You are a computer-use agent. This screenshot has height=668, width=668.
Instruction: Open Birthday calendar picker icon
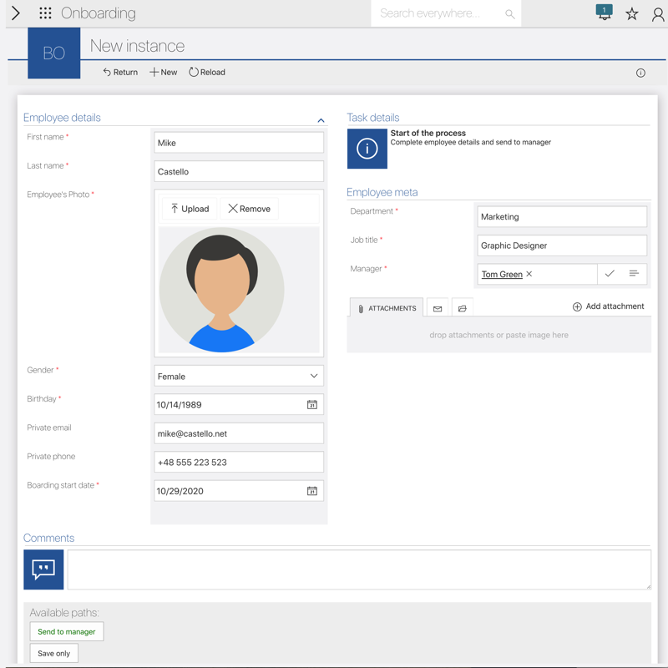click(x=311, y=405)
